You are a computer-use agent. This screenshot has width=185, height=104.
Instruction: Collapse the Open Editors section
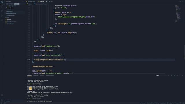tap(9, 4)
